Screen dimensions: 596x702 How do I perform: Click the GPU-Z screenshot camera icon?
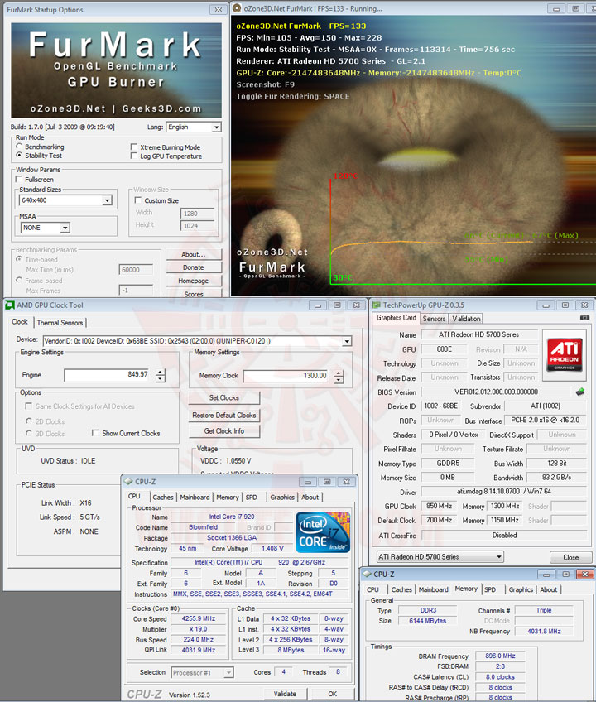584,317
